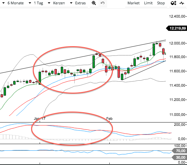Viewport: 187px width, 165px height.
Task: Select the Stop order button
Action: coord(161,3)
